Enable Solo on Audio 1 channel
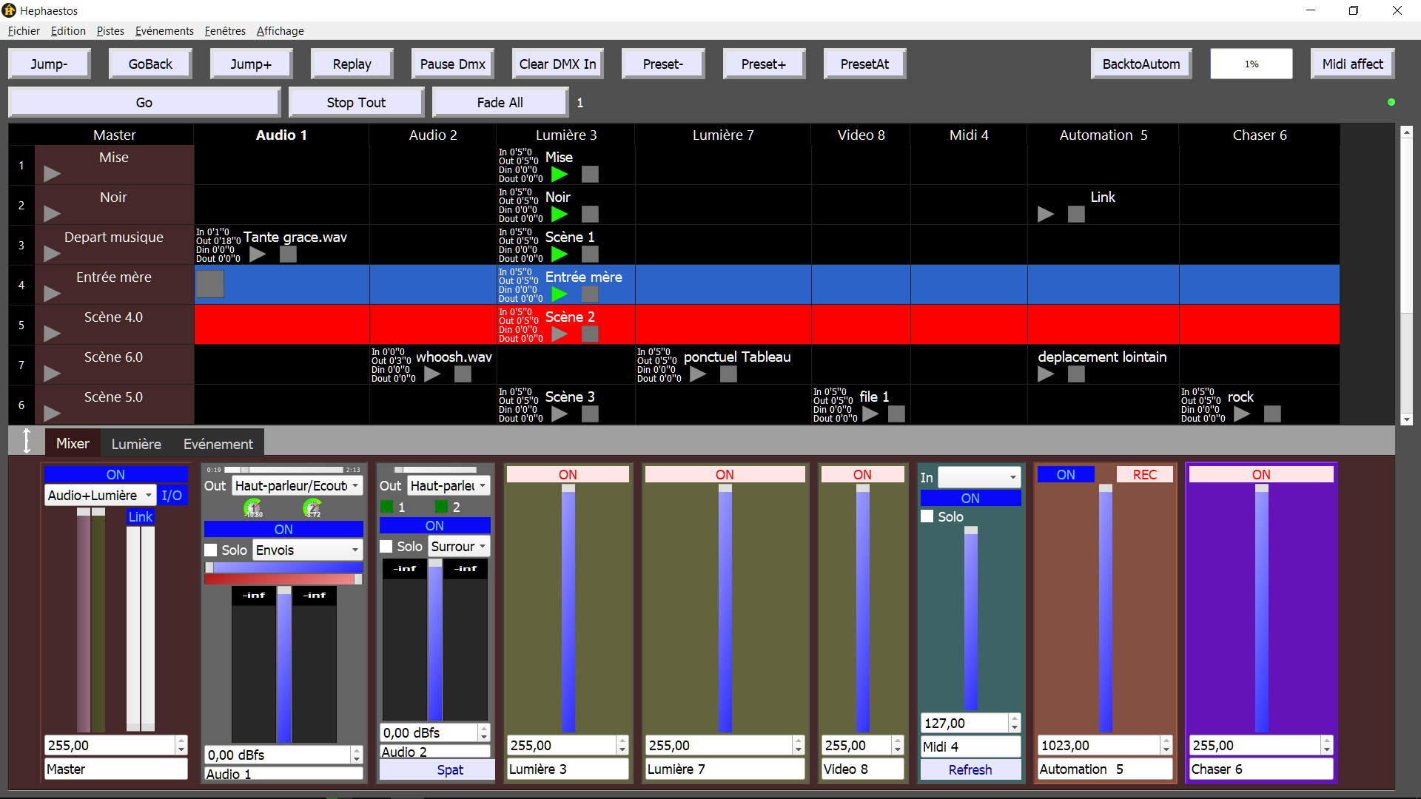1421x799 pixels. (x=211, y=550)
